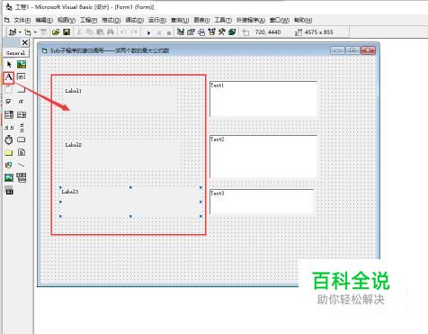Click inside the Text1 textbox
428x334 pixels.
tap(263, 99)
